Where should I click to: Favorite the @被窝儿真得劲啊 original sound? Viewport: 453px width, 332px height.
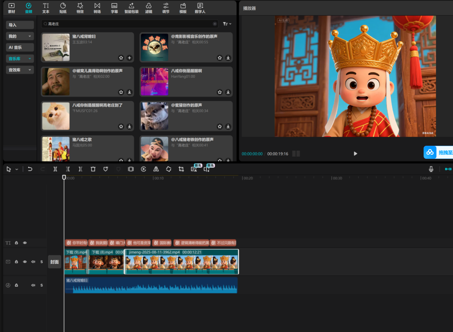pyautogui.click(x=121, y=92)
